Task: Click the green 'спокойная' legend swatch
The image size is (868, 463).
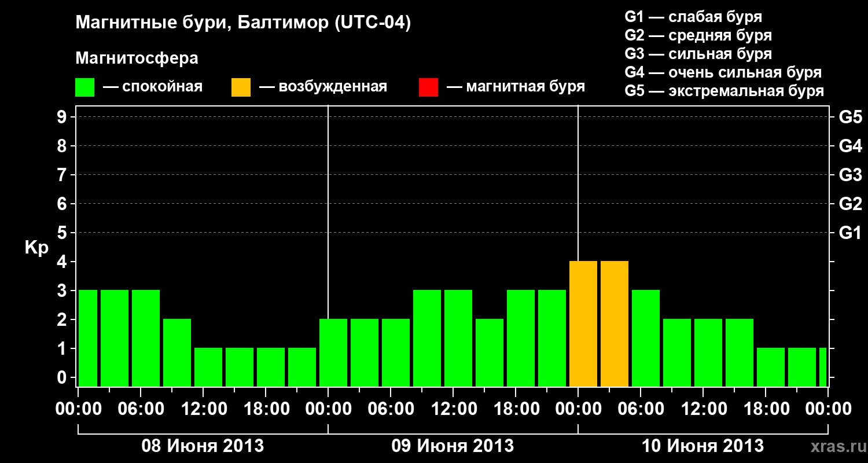Action: point(84,87)
